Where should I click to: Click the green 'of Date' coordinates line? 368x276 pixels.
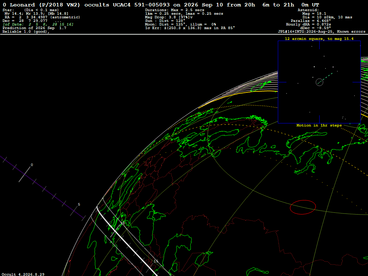tap(38, 24)
